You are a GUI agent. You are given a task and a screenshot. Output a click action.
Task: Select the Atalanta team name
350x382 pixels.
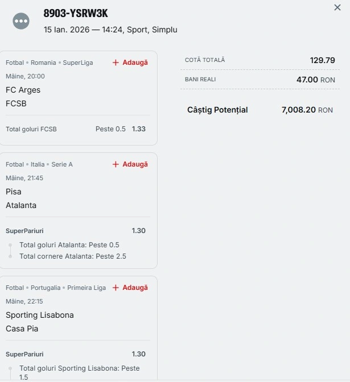click(21, 205)
